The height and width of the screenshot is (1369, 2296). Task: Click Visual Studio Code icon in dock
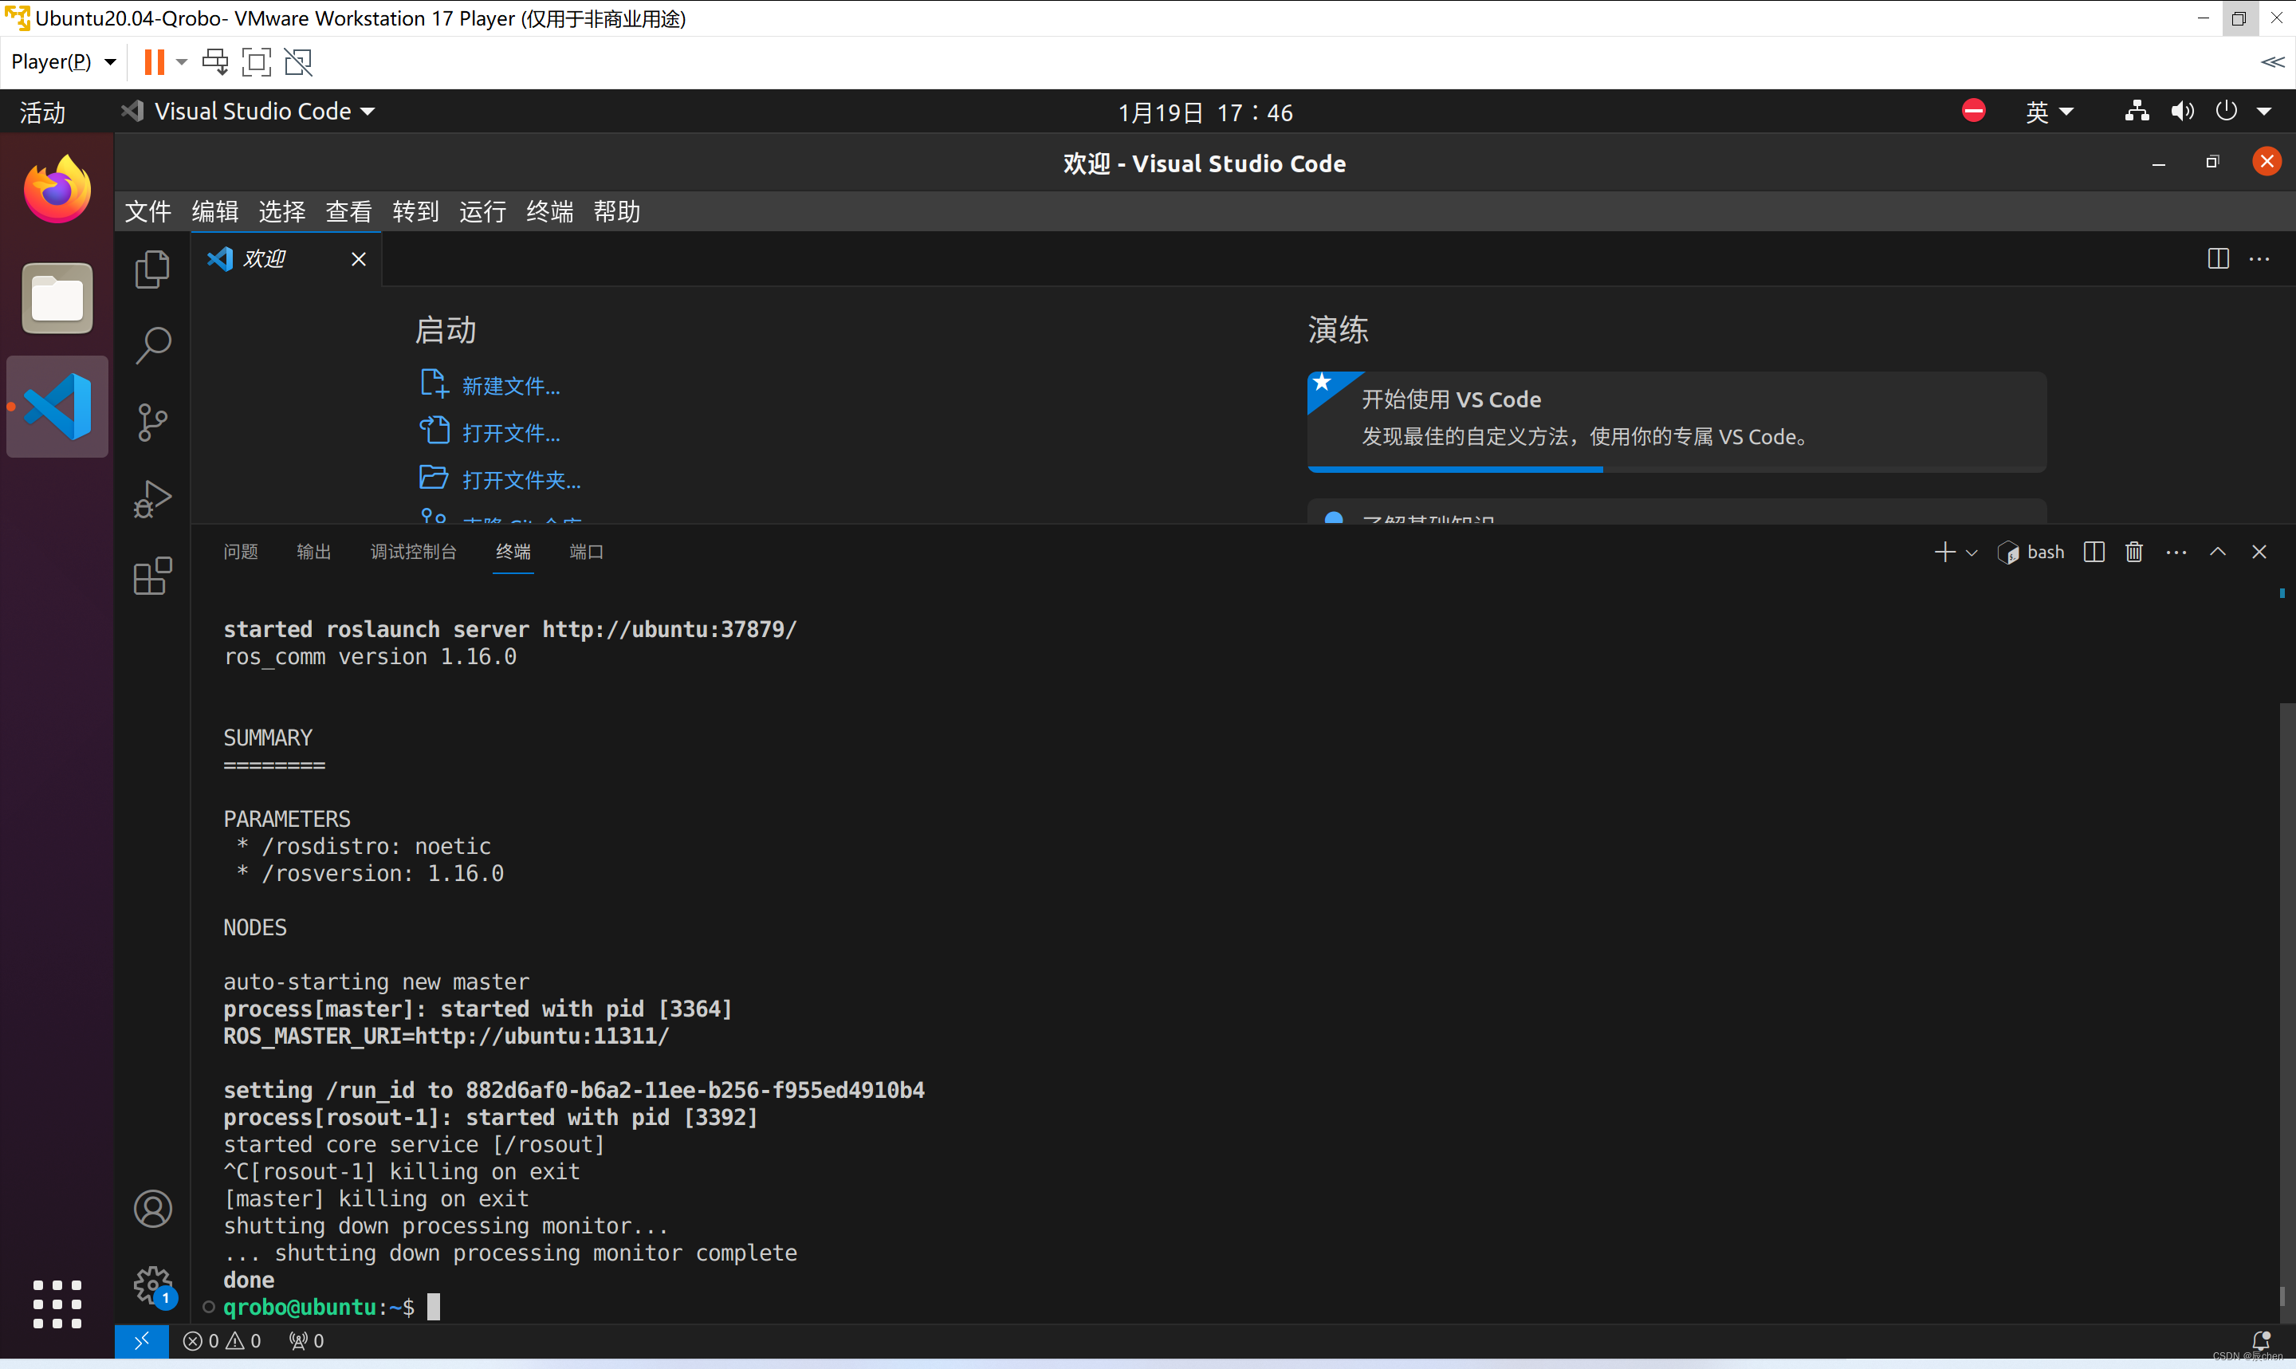[x=57, y=407]
